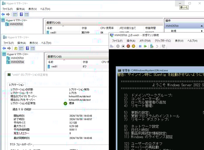Open ファイル(F) menu in top Hyper-V Manager
Screen dimensions: 204x150
pyautogui.click(x=8, y=9)
